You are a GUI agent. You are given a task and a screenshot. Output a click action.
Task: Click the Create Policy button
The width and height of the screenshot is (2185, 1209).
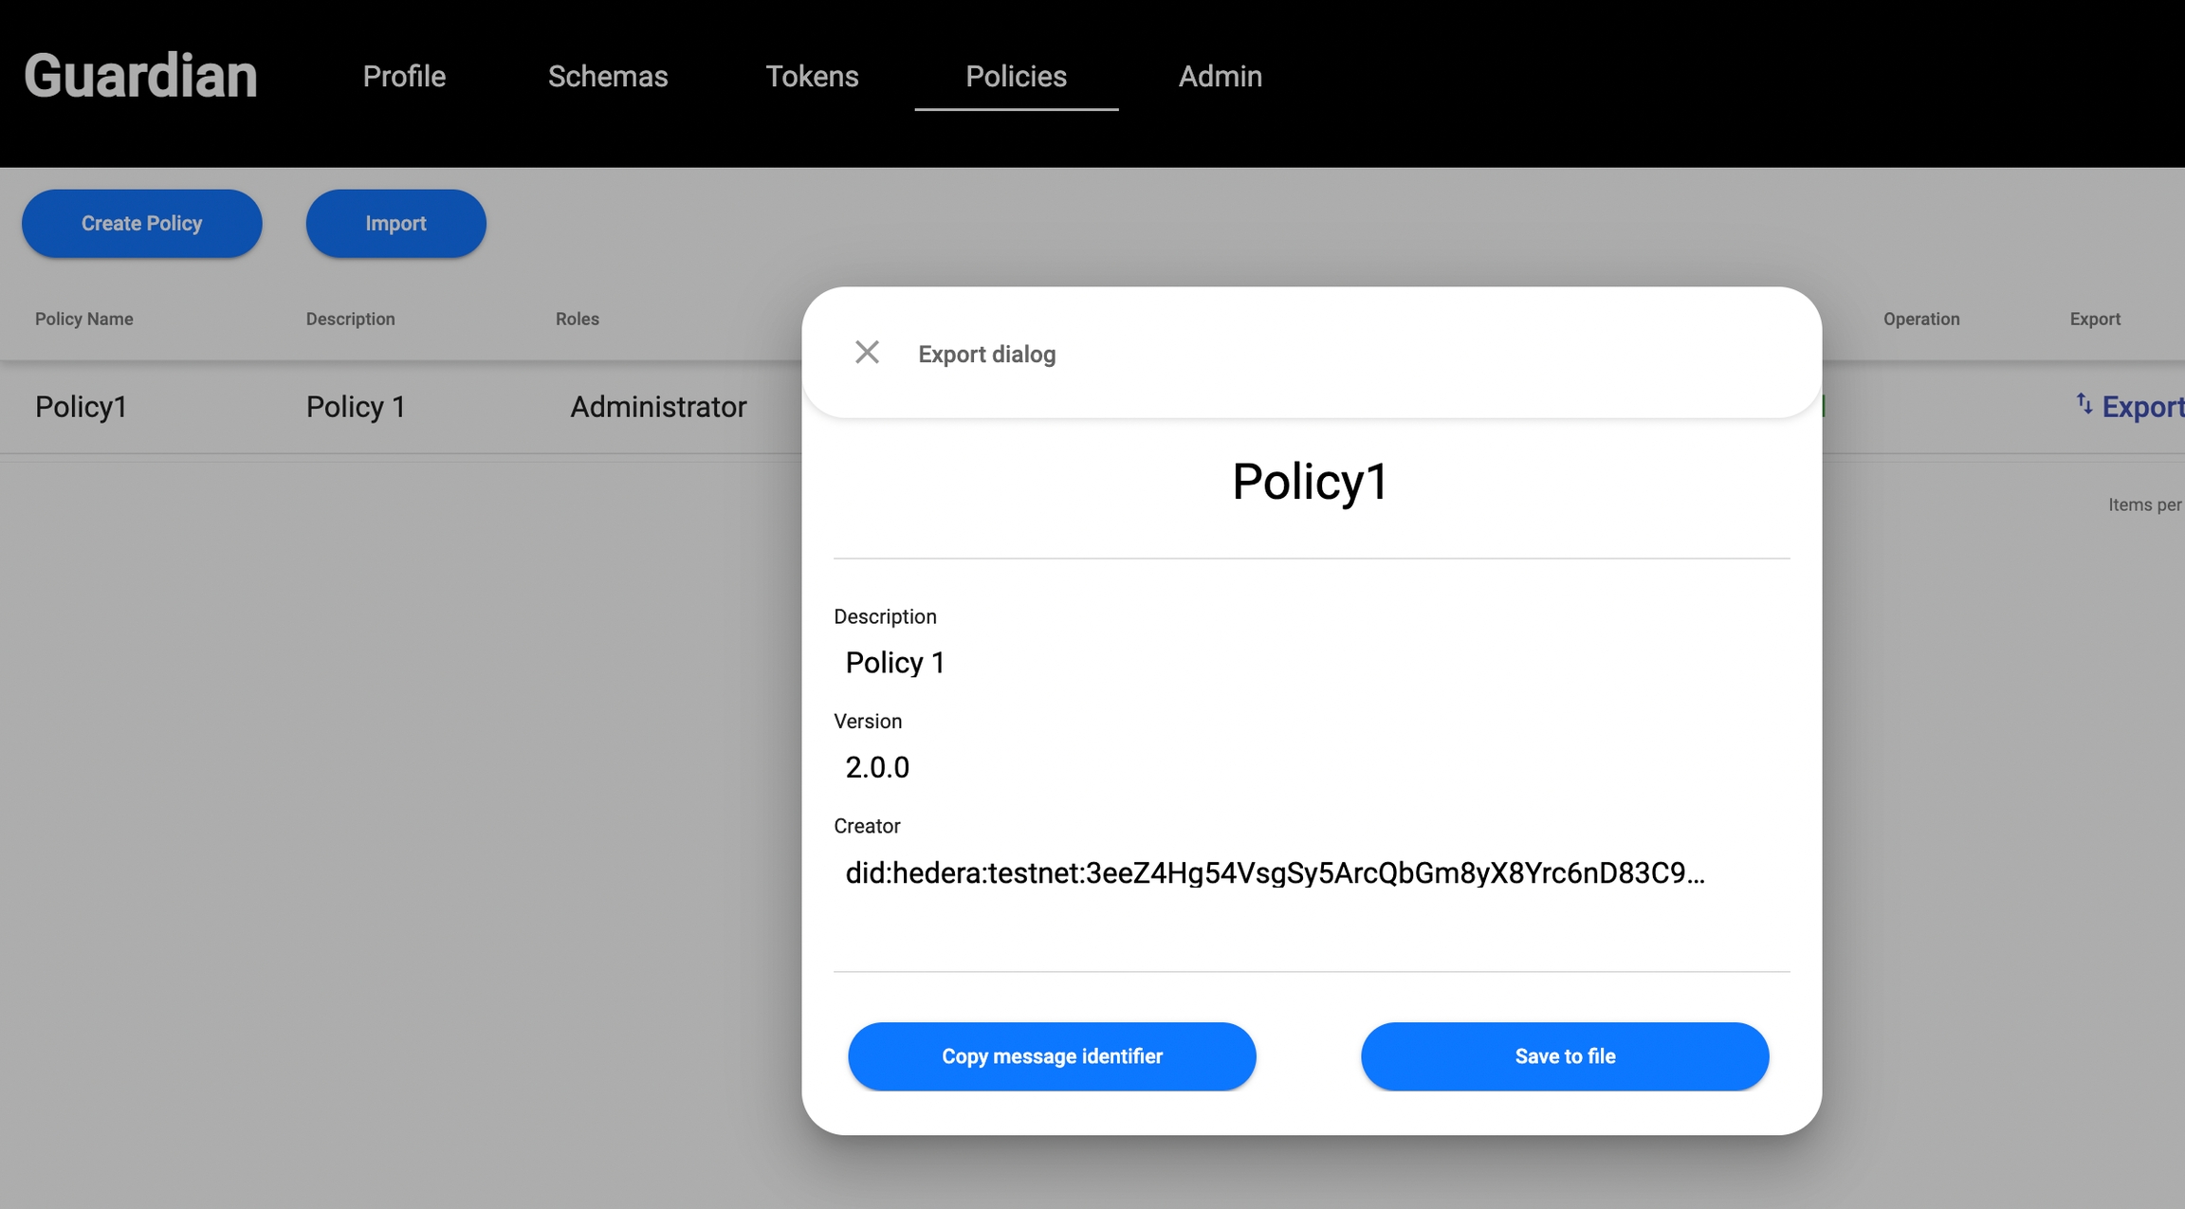click(x=141, y=224)
